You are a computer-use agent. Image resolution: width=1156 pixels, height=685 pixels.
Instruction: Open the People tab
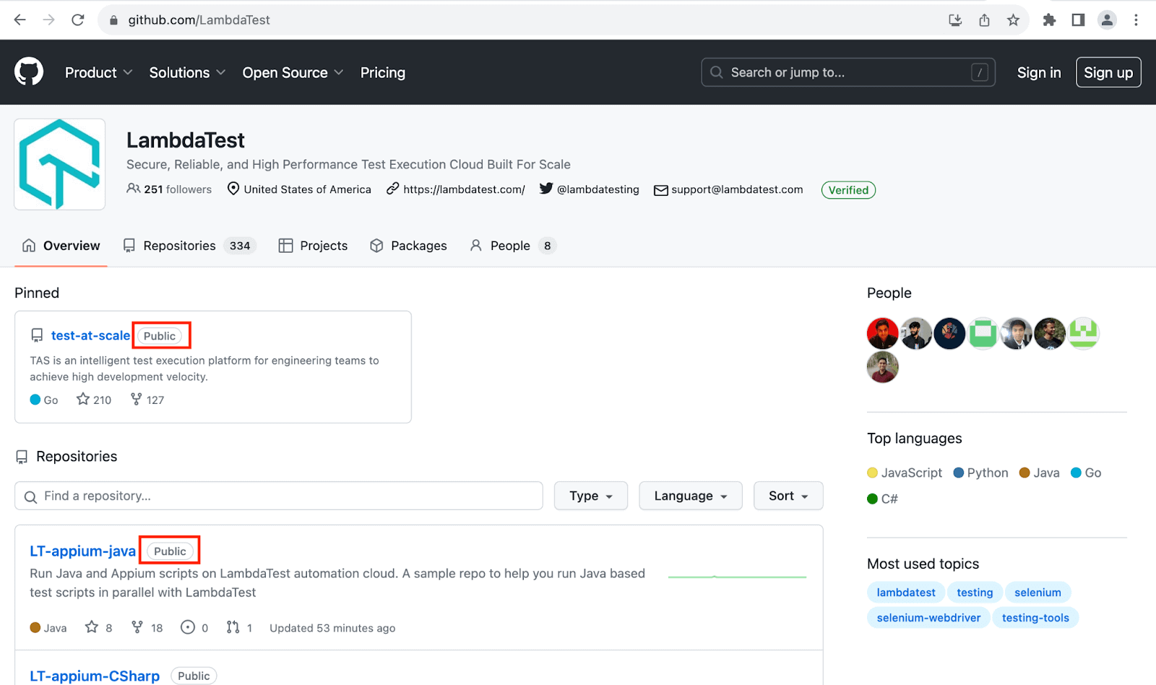click(x=510, y=246)
